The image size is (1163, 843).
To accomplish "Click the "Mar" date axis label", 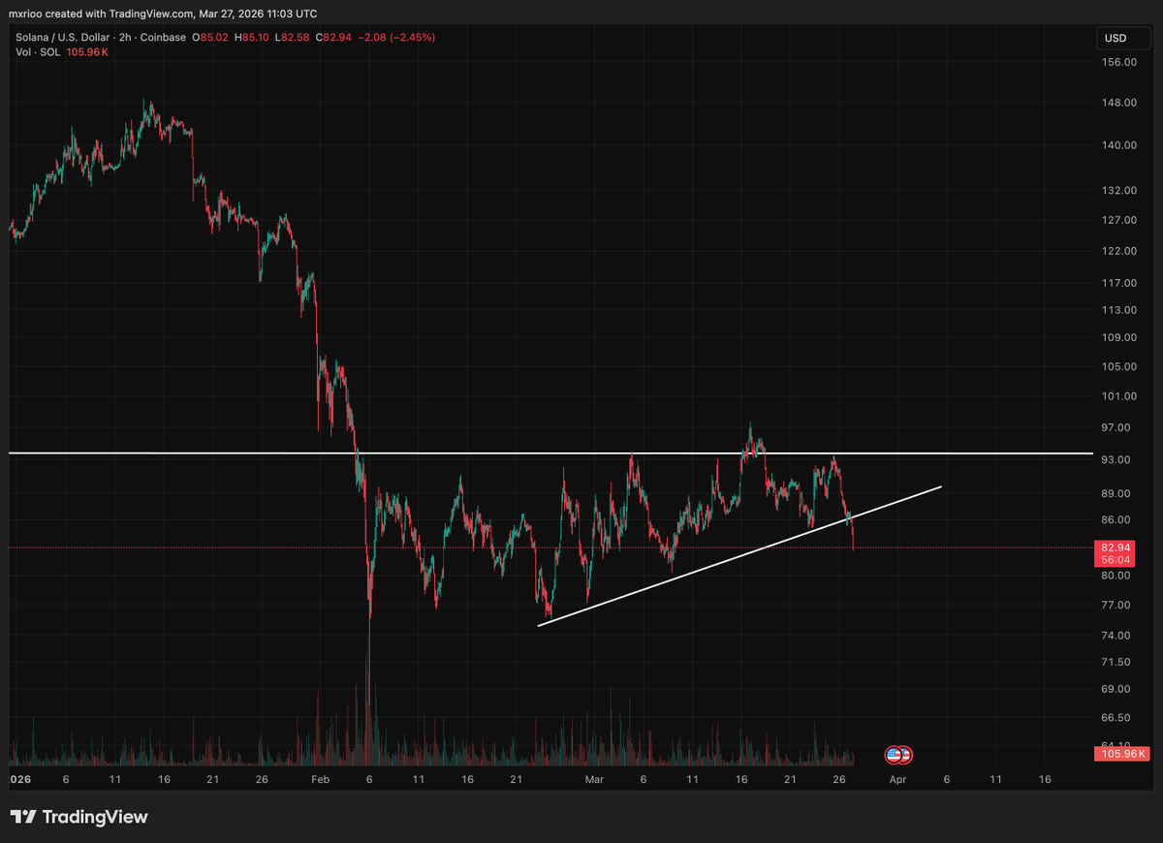I will tap(593, 779).
